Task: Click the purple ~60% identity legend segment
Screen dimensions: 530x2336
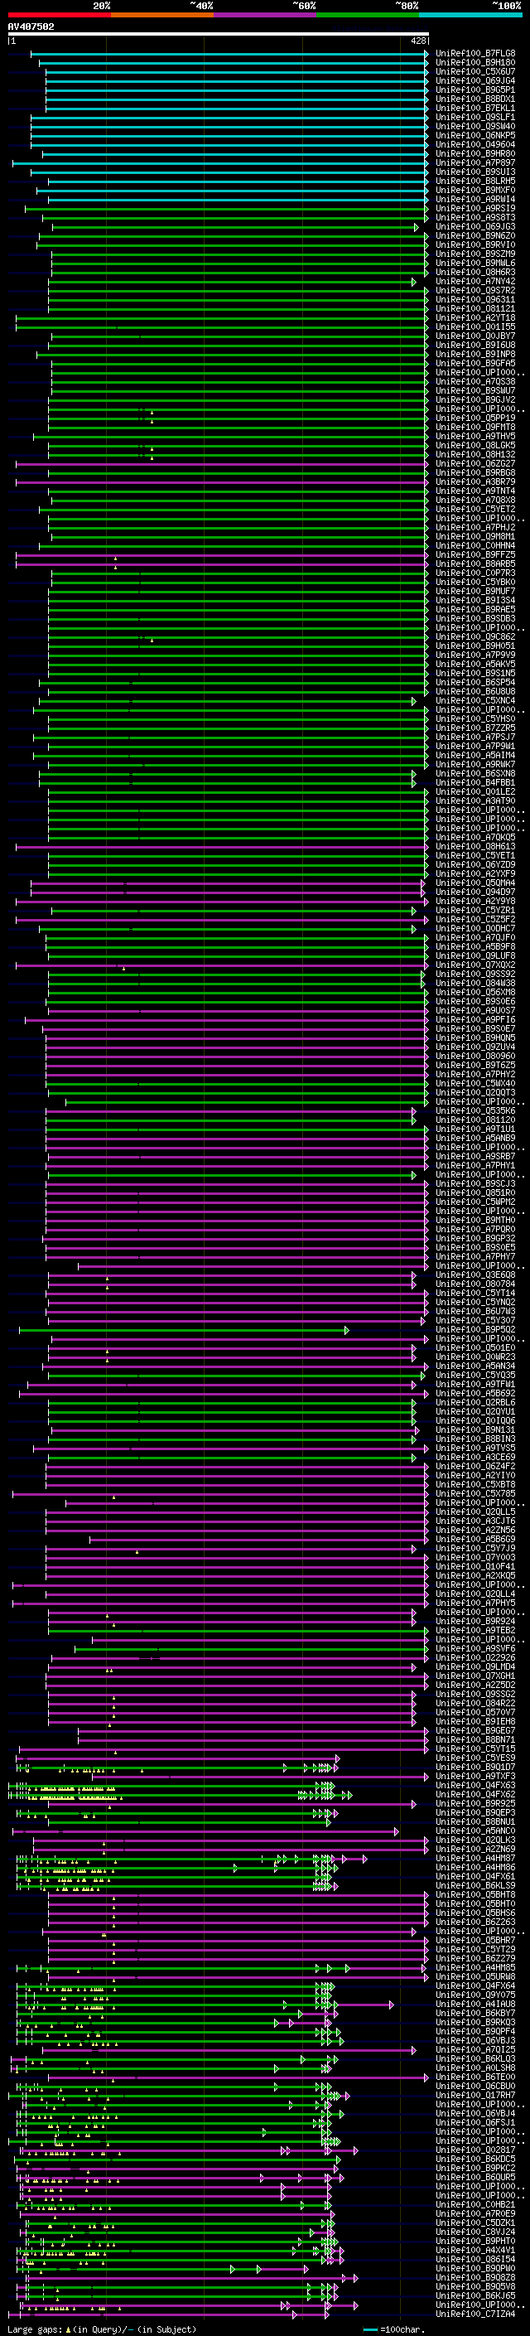Action: click(266, 15)
